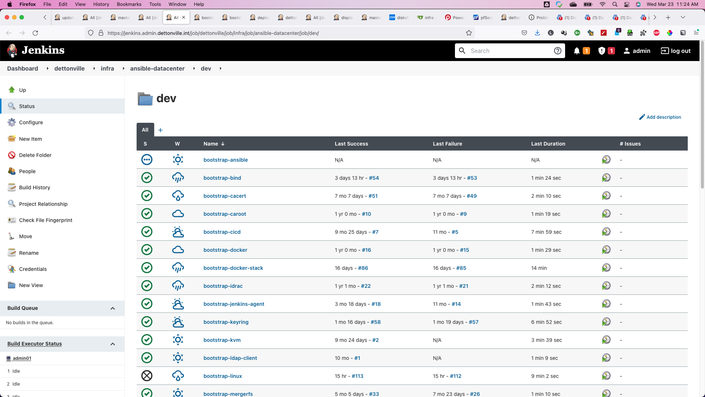705x397 pixels.
Task: Schedule a build for bootstrap-bind
Action: coord(606,178)
